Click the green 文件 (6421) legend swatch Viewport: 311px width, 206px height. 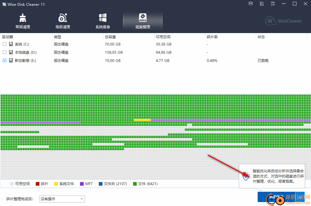[135, 184]
